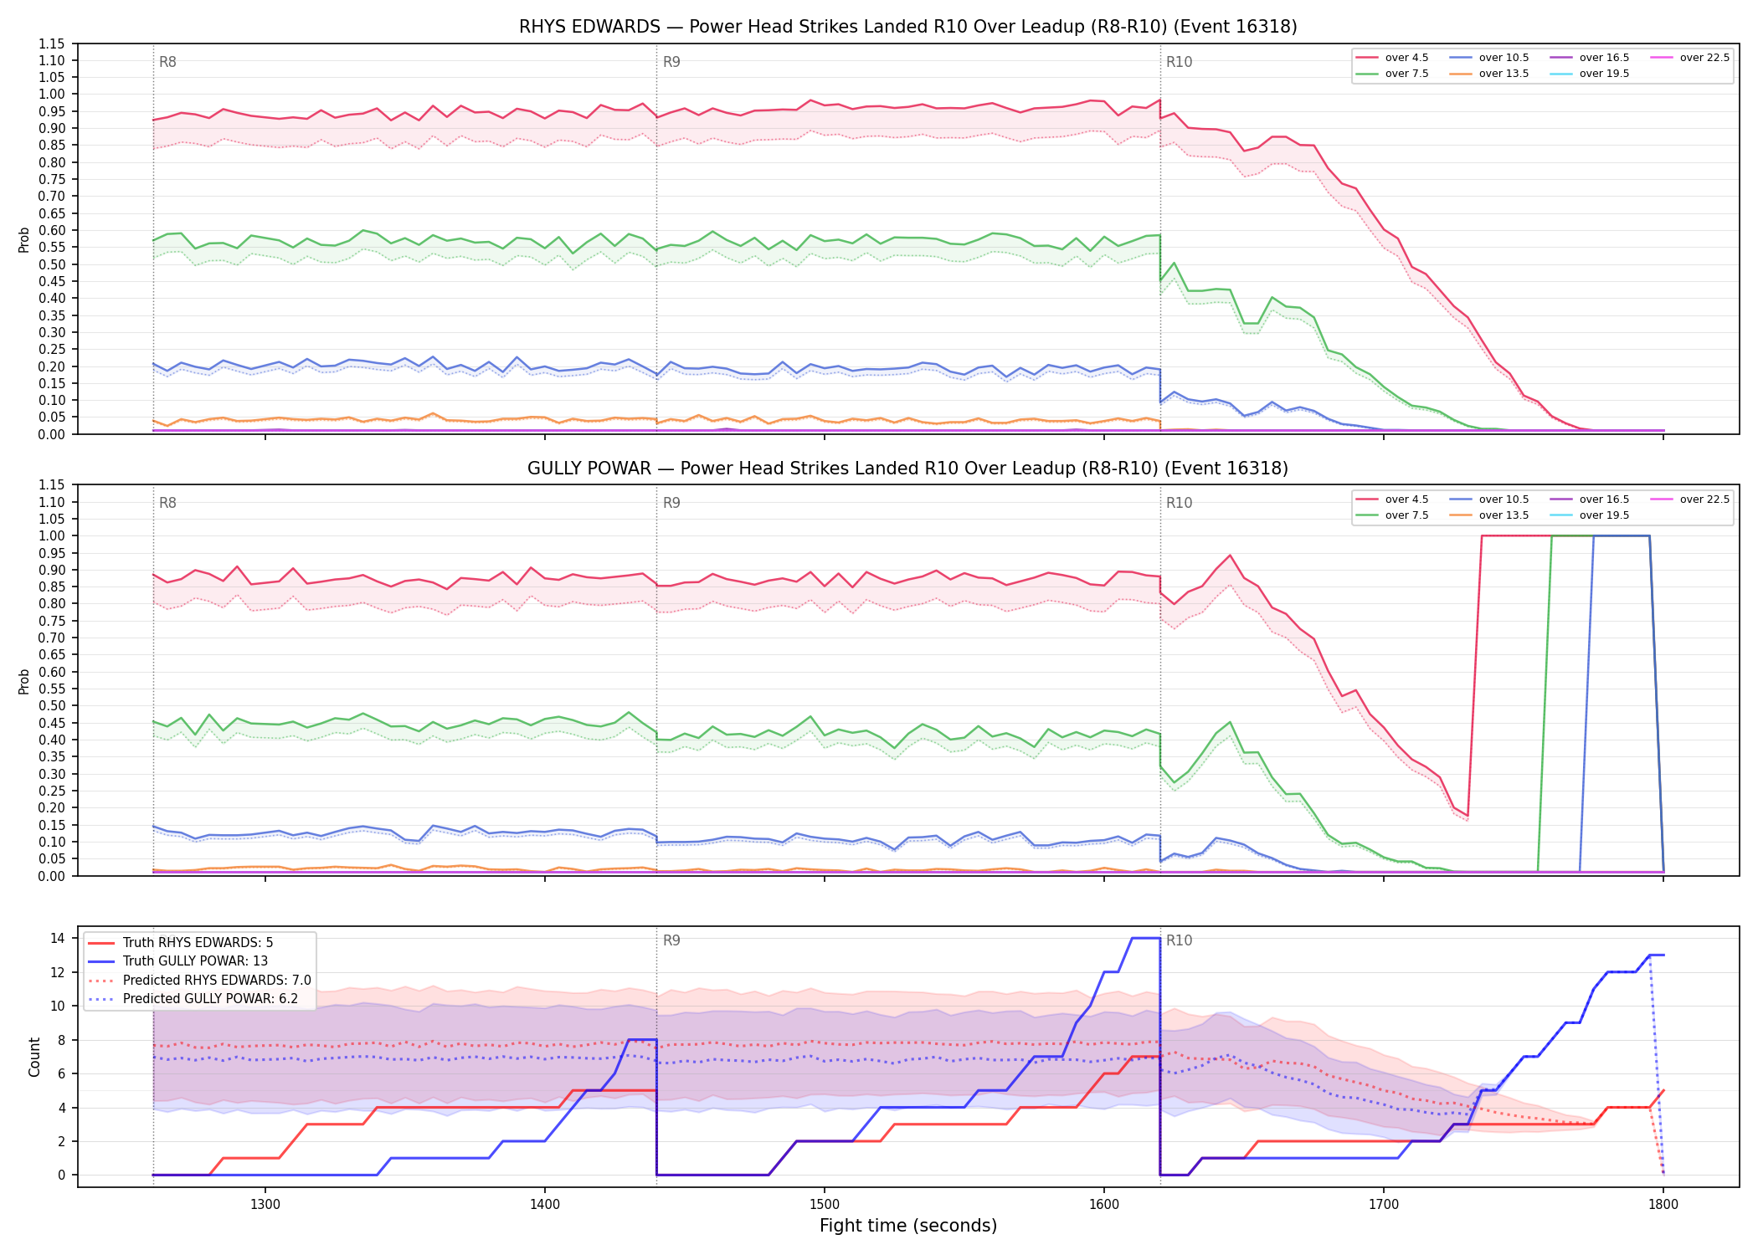Screen dimensions: 1758x1255
Task: Select 'over 7.5' in the Rhys Edwards legend
Action: click(1392, 74)
